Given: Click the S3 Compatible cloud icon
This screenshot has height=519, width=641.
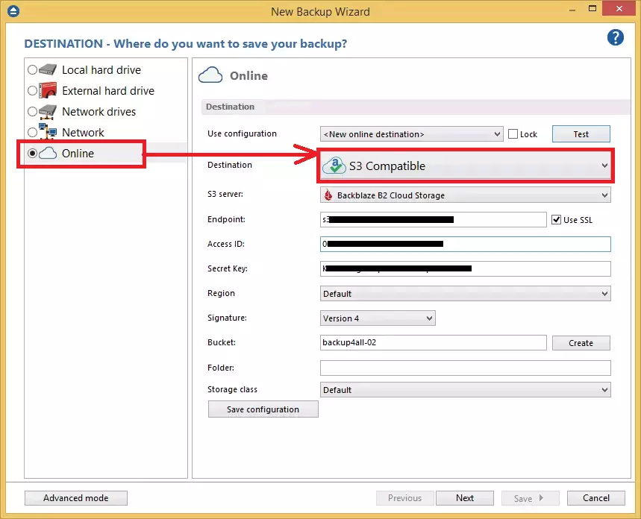Looking at the screenshot, I should pos(334,166).
